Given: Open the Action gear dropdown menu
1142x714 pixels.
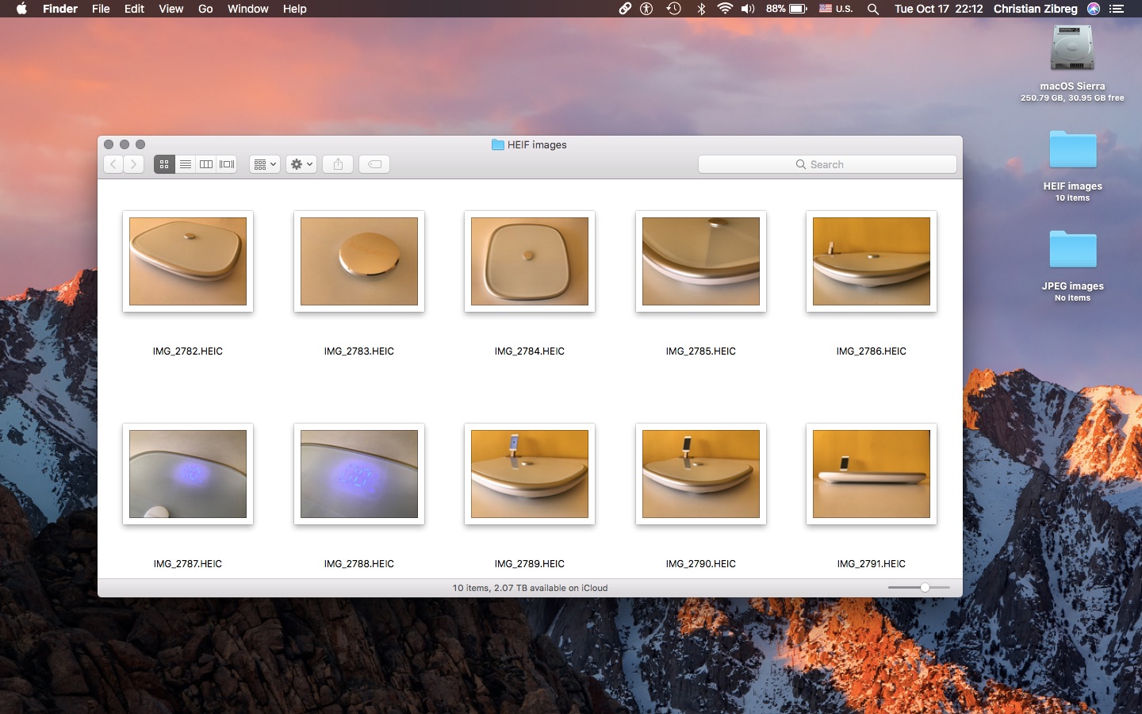Looking at the screenshot, I should pyautogui.click(x=301, y=164).
